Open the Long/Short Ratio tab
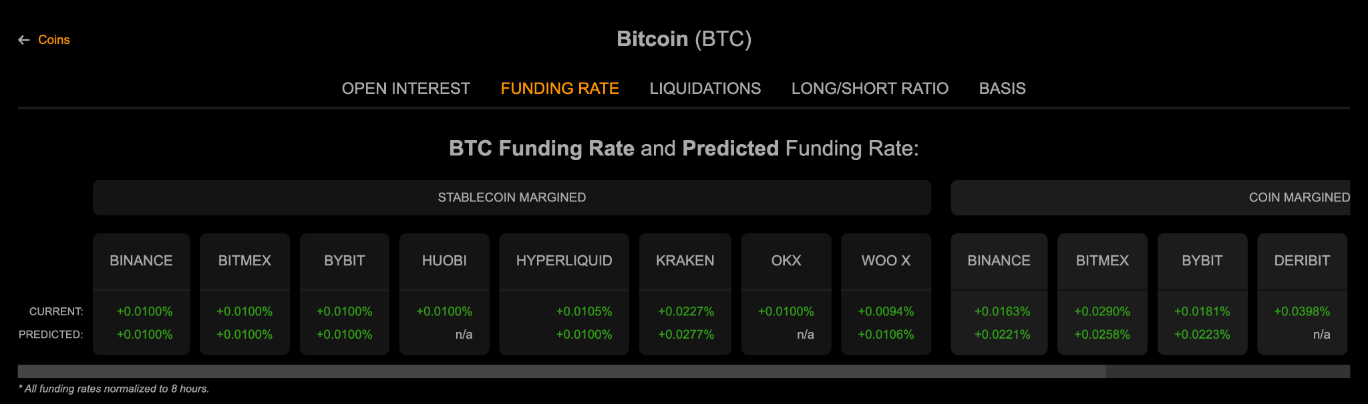This screenshot has width=1368, height=404. [870, 89]
